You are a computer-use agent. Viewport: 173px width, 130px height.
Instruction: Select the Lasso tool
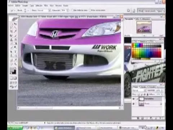pos(12,27)
